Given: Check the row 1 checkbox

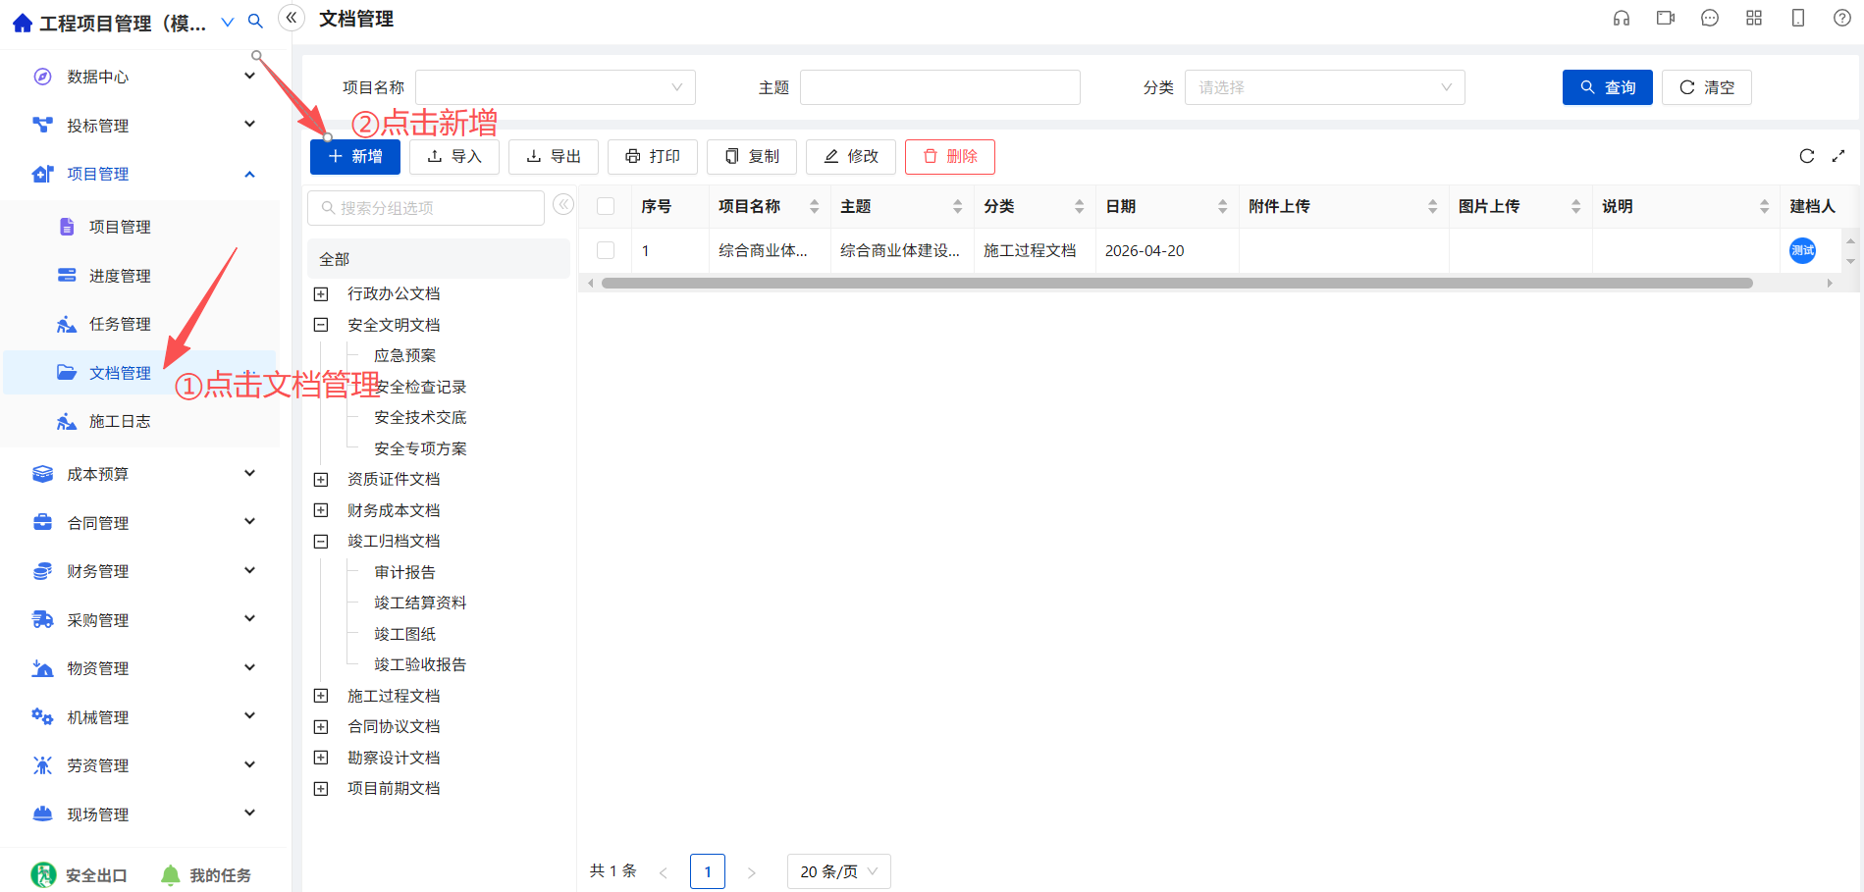Looking at the screenshot, I should click(606, 250).
